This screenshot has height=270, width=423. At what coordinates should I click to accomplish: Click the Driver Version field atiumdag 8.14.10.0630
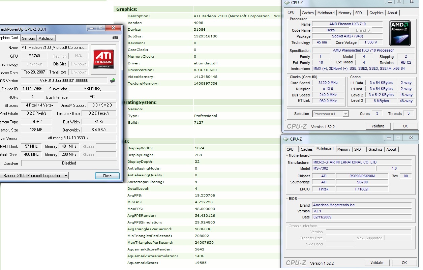(69, 138)
